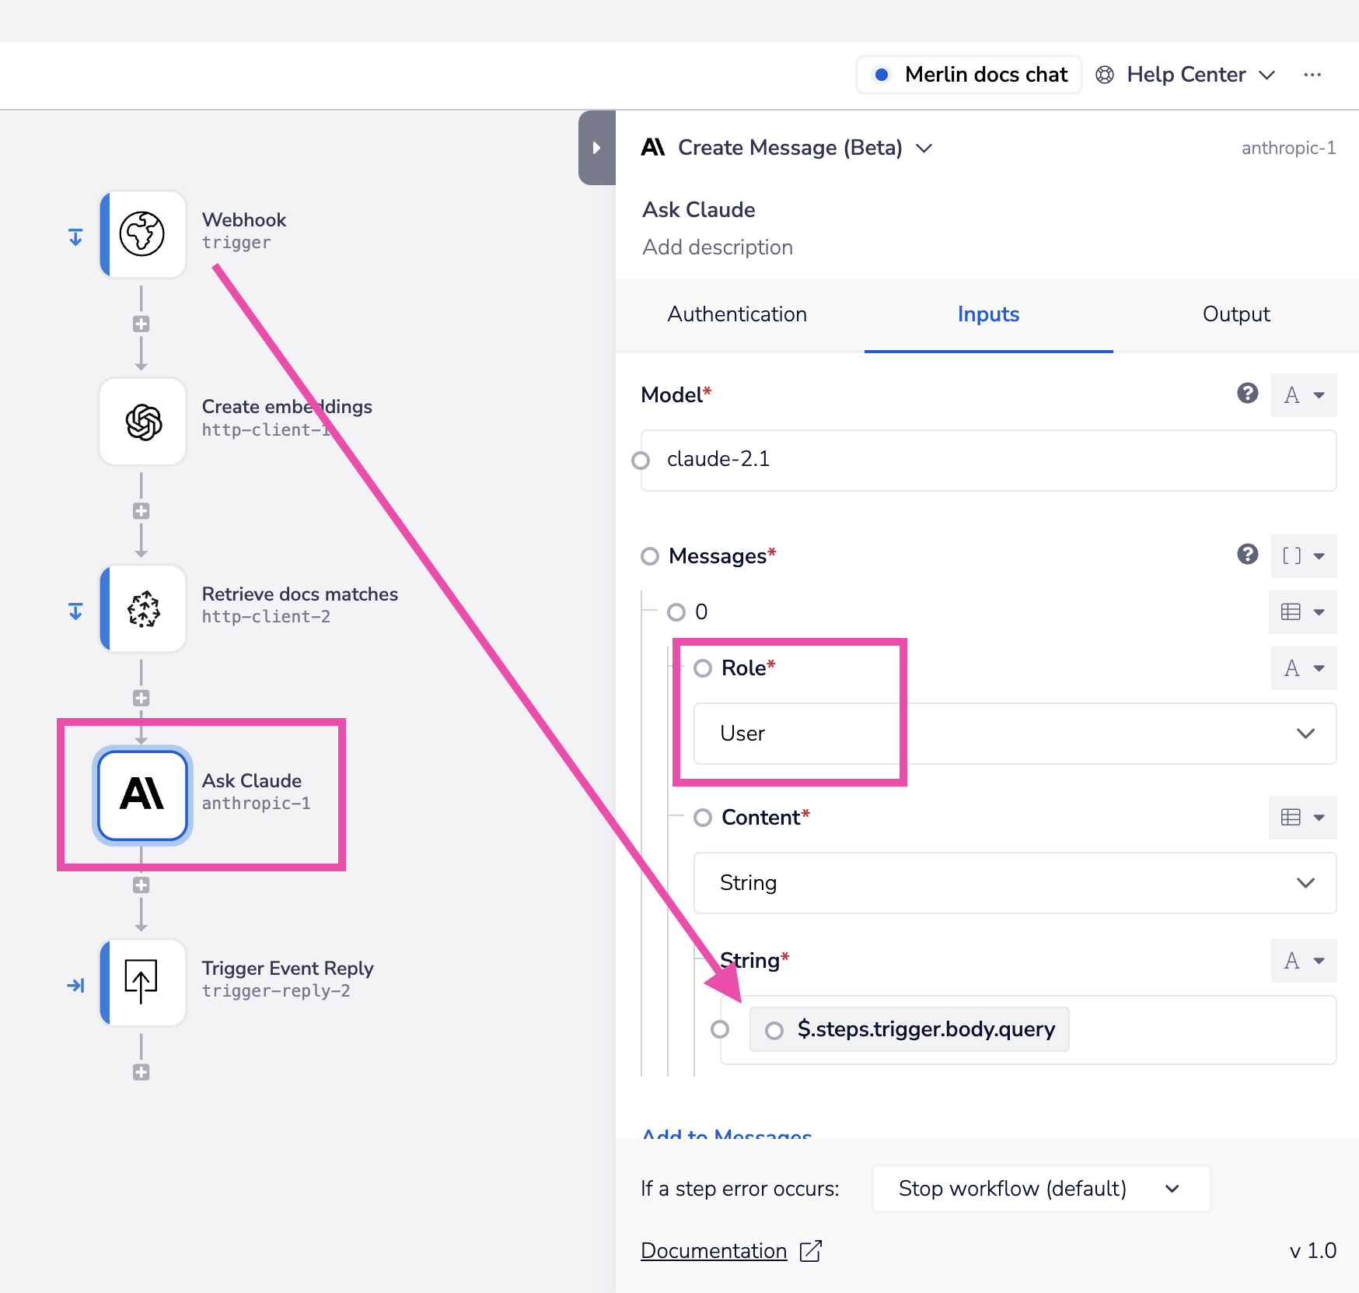The height and width of the screenshot is (1293, 1359).
Task: Expand the Content type dropdown showing String
Action: click(x=1014, y=883)
